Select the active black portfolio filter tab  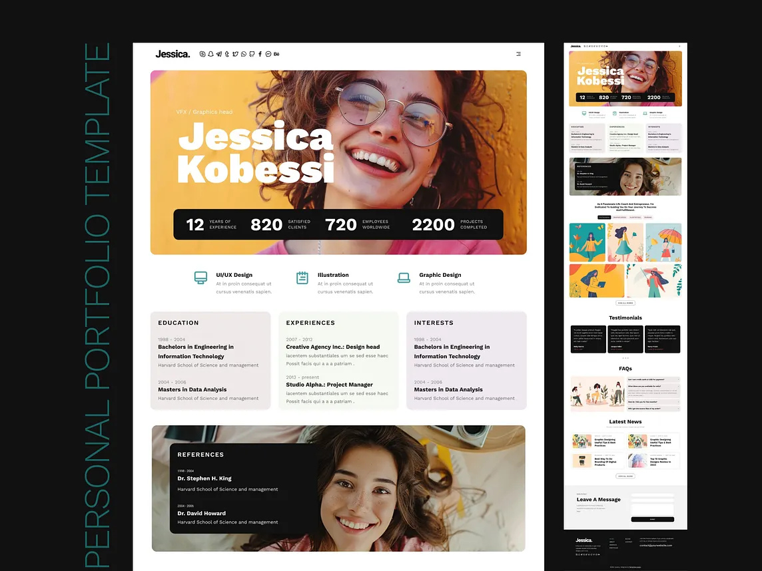[604, 218]
